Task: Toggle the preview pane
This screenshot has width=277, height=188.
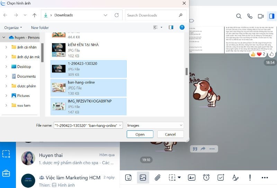Action: (x=171, y=27)
